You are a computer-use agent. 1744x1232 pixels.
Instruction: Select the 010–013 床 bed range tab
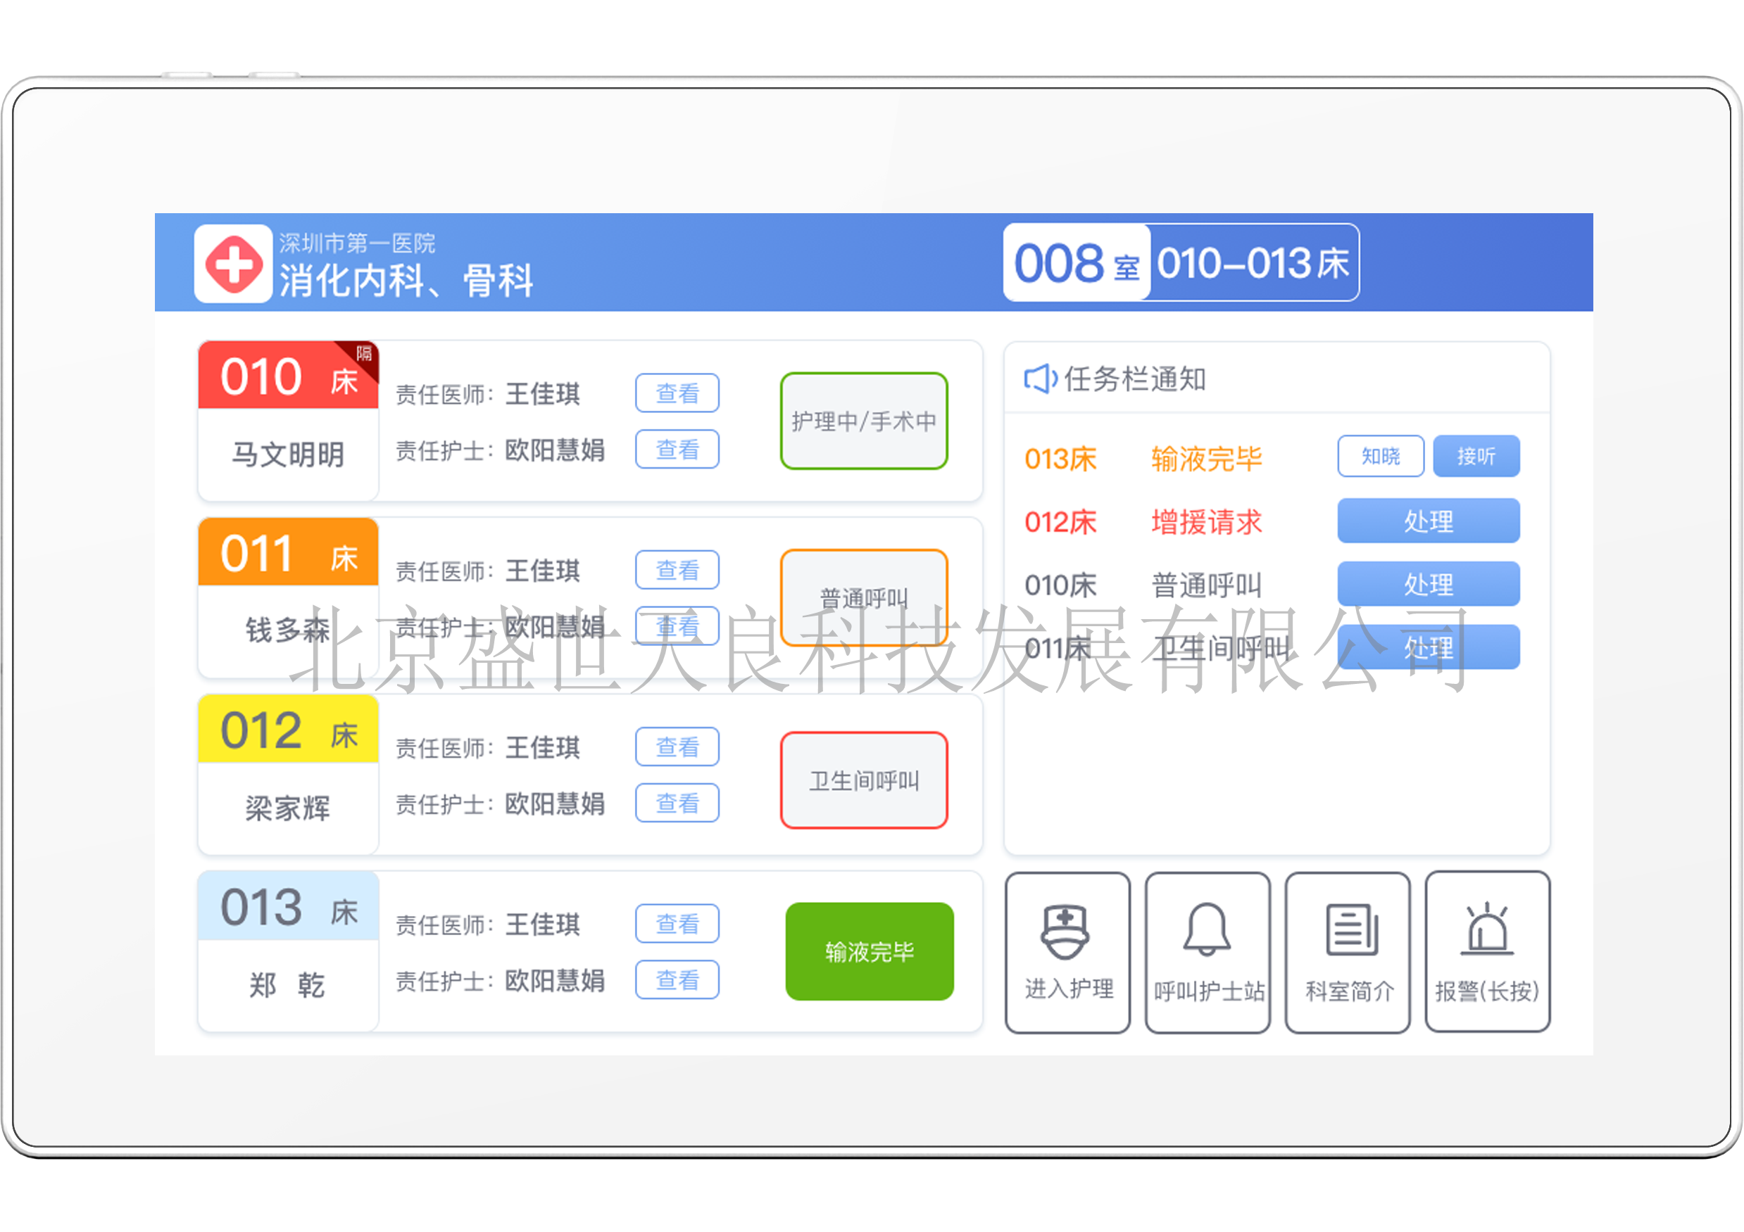[x=1253, y=262]
